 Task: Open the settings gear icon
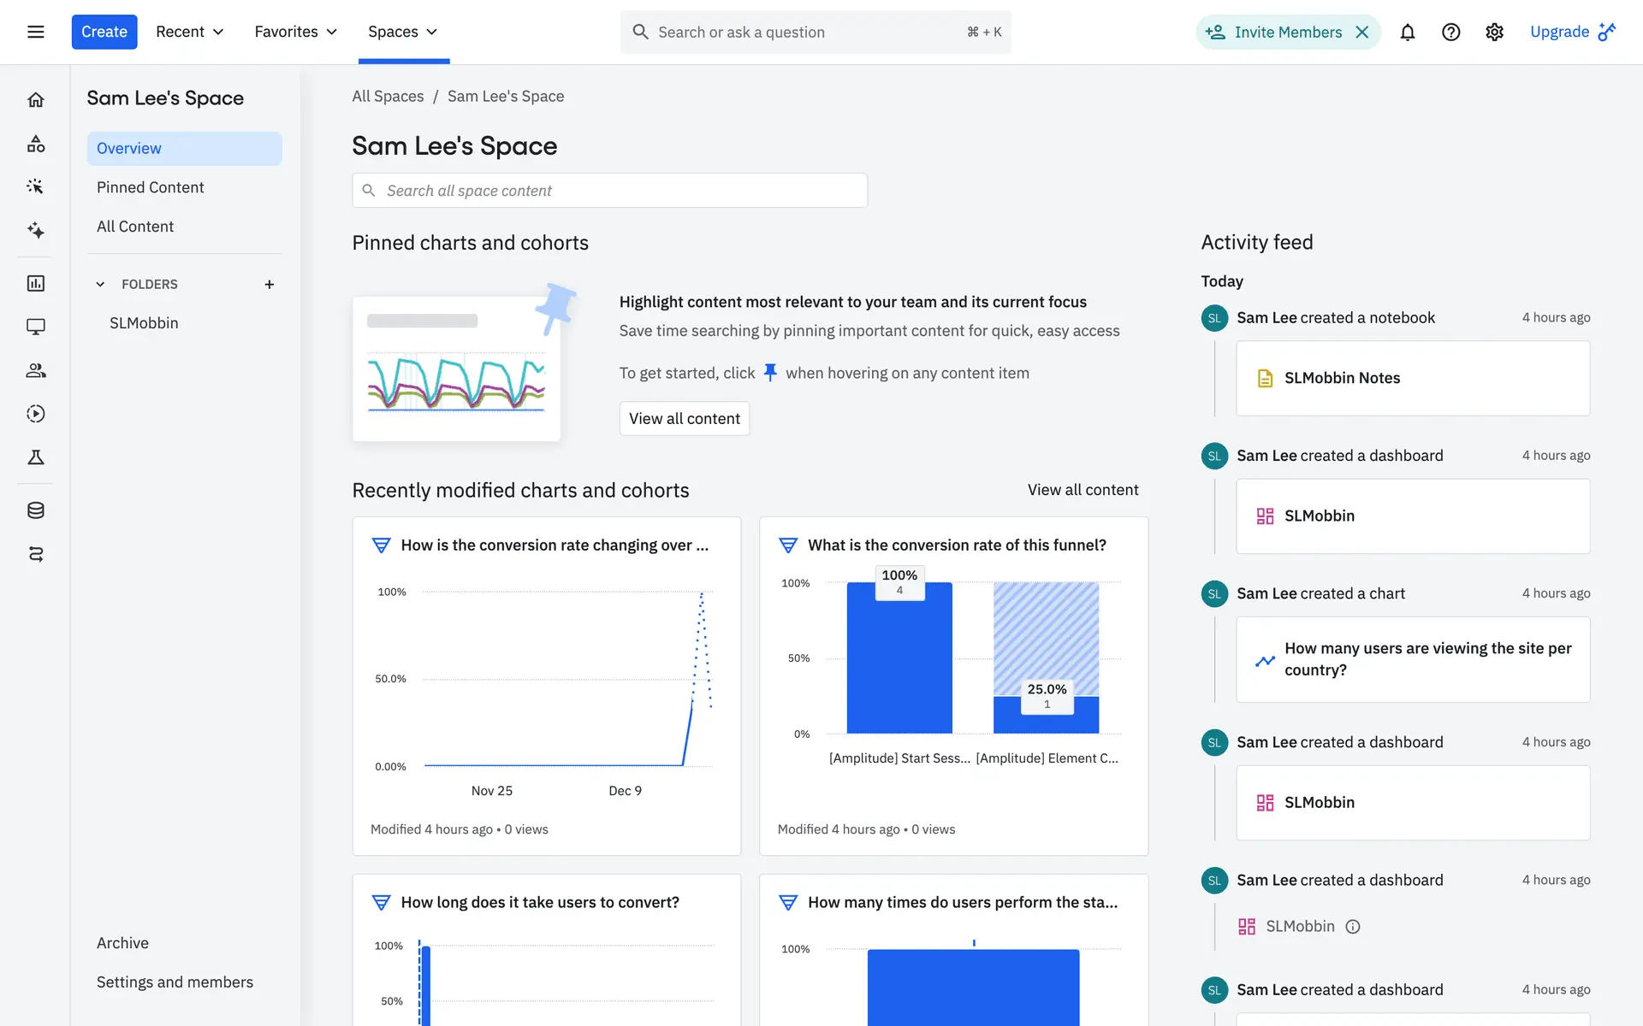click(x=1494, y=32)
